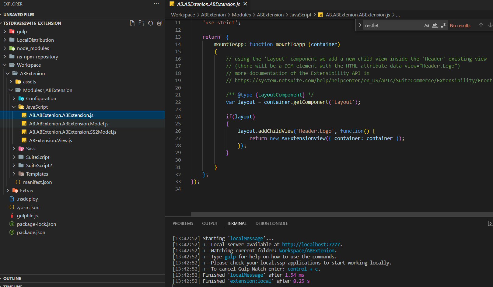Expand the Sass folder

pos(14,149)
